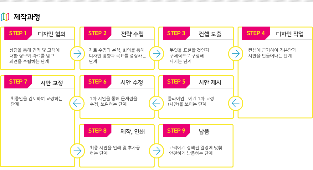Screen dimensions: 313x170
Task: Click the 납품 heading in STEP 9
Action: pyautogui.click(x=204, y=132)
